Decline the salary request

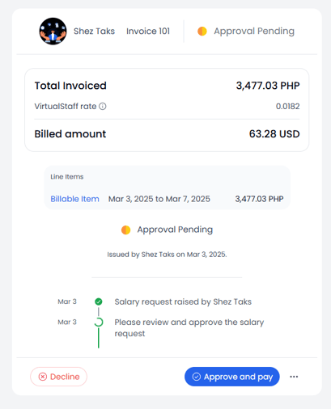coord(58,377)
